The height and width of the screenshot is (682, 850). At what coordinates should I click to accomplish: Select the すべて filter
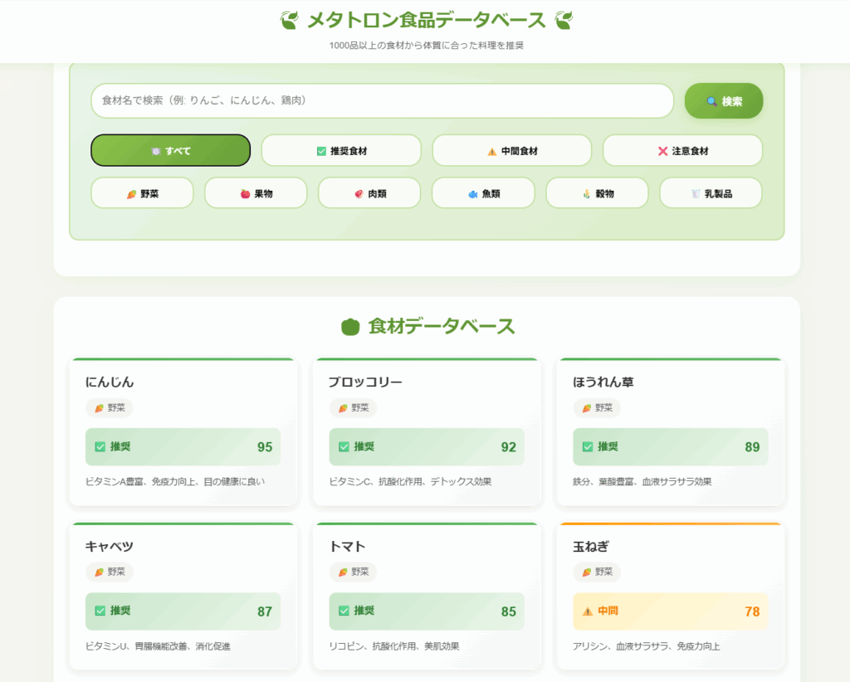(x=170, y=151)
